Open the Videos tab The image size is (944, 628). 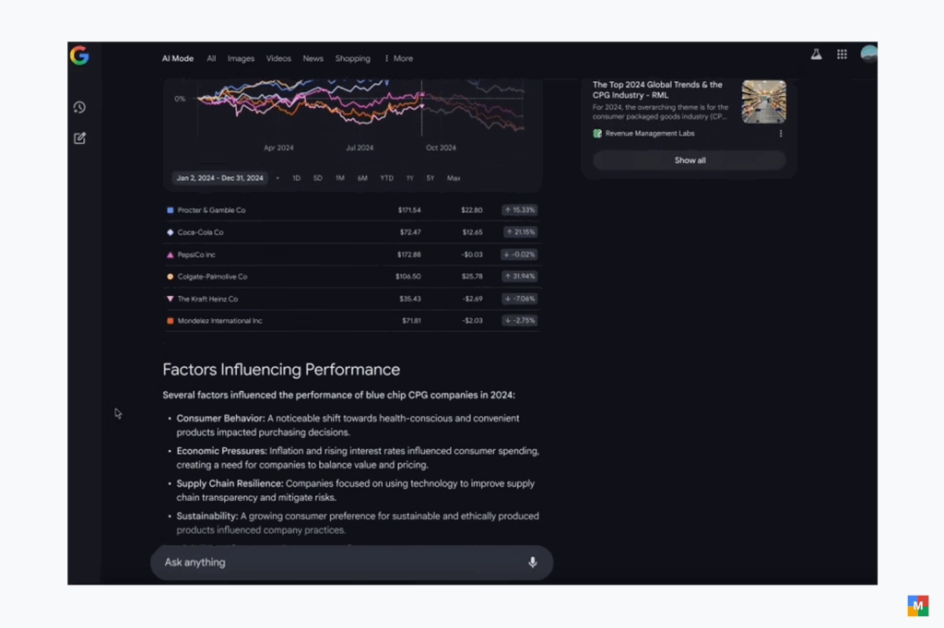click(278, 58)
